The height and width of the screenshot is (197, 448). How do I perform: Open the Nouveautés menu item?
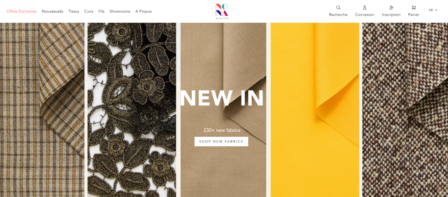53,11
